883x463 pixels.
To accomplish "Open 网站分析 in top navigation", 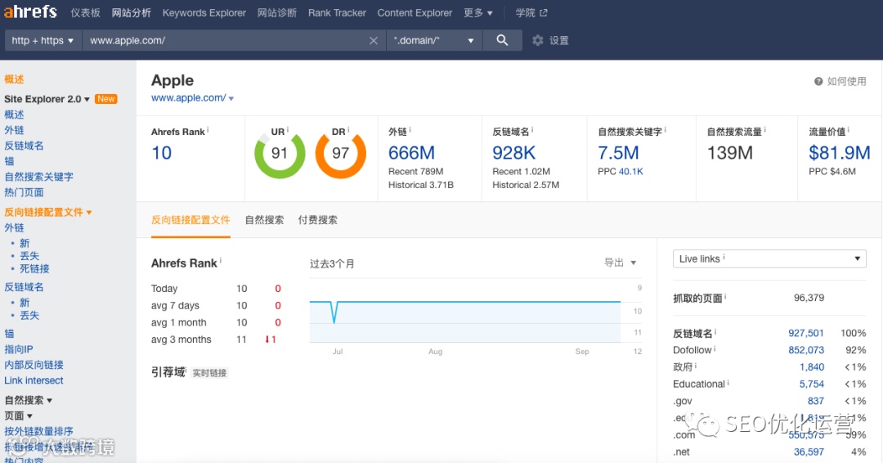I will pyautogui.click(x=131, y=12).
